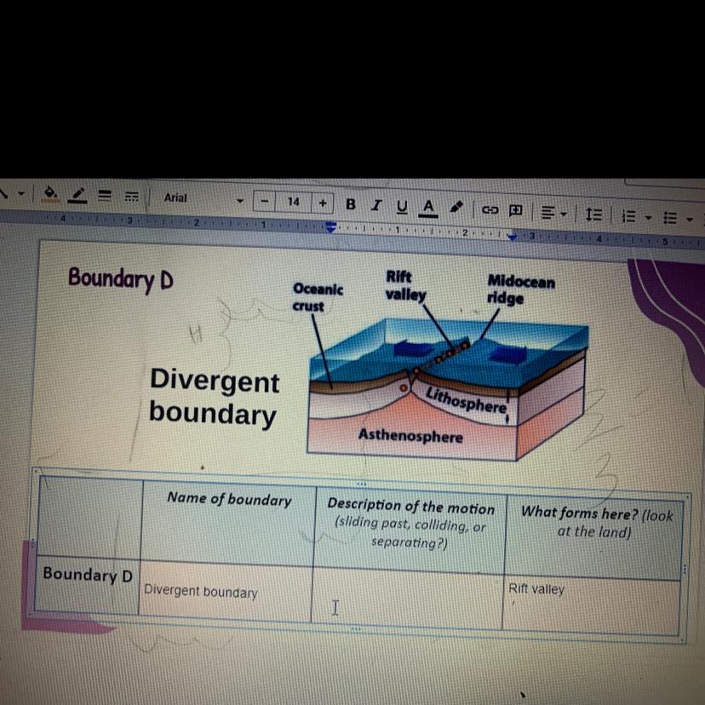Image resolution: width=705 pixels, height=705 pixels.
Task: Click the cell containing Divergent boundary
Action: point(226,592)
